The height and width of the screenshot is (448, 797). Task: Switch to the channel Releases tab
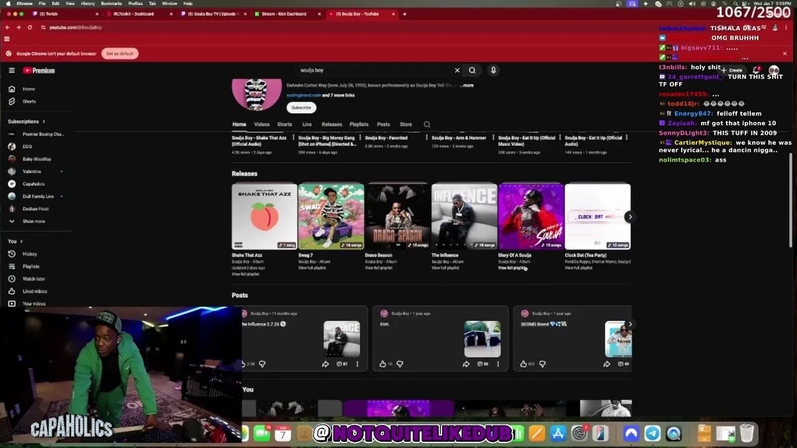(332, 124)
